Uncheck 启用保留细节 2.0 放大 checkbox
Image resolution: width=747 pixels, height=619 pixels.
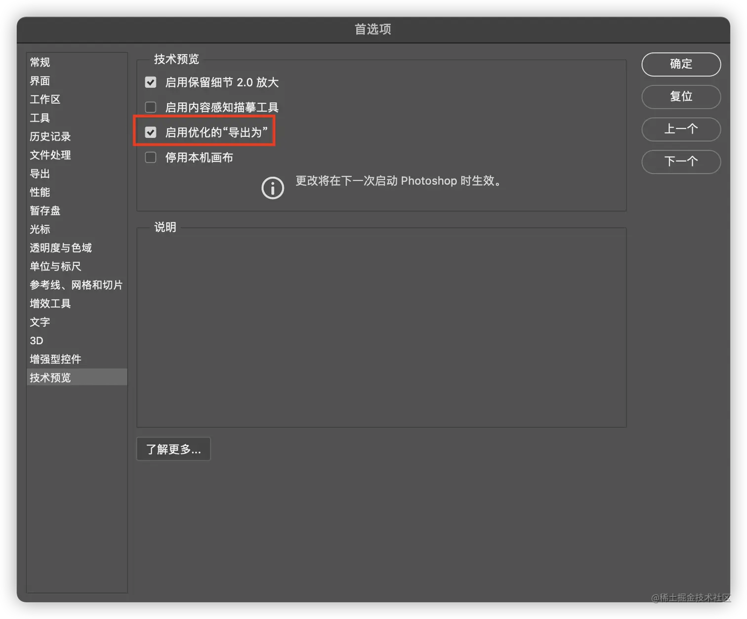(x=151, y=83)
